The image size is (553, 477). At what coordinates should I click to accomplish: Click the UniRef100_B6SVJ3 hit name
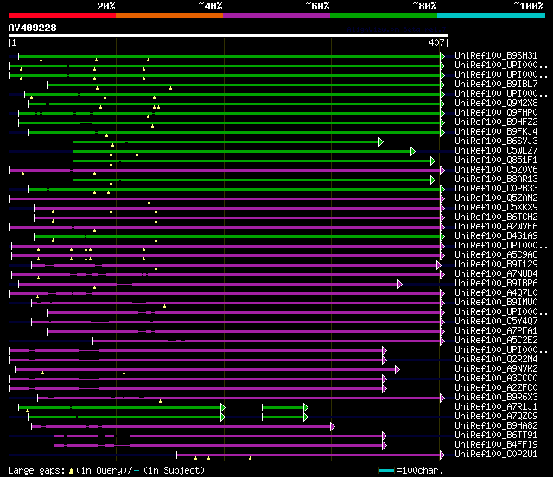coord(496,141)
